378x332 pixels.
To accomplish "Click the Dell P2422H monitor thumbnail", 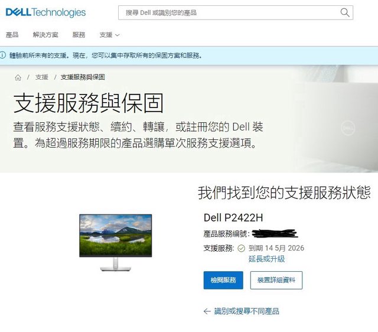I will [116, 242].
